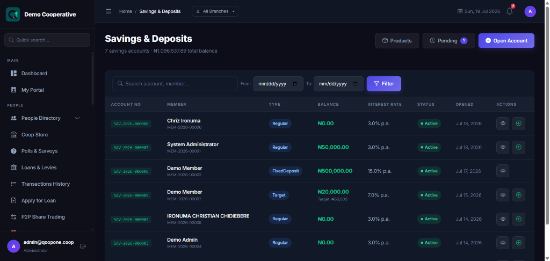Click Active status of Chriz Ironuma
Screen dimensions: 550x261
[x=429, y=124]
